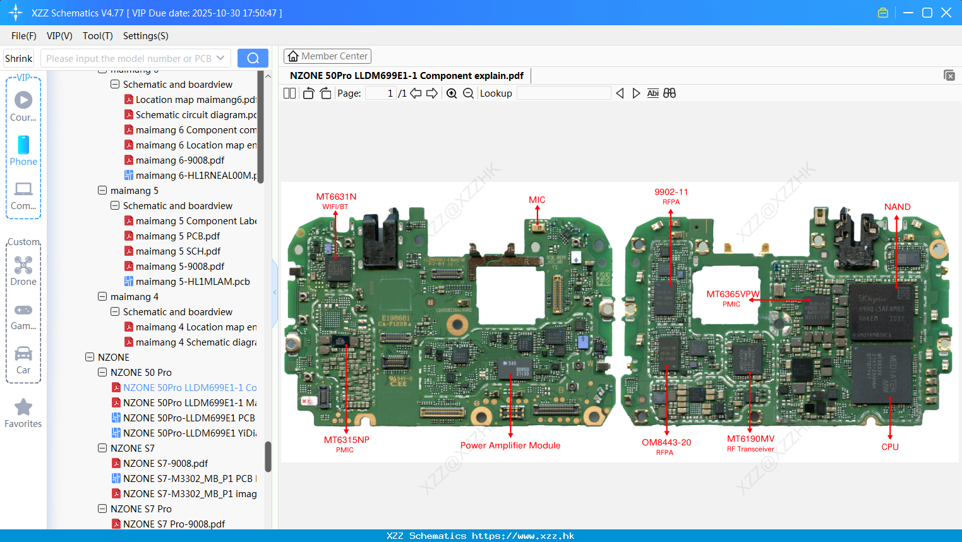
Task: Click the Member Center button
Action: 327,56
